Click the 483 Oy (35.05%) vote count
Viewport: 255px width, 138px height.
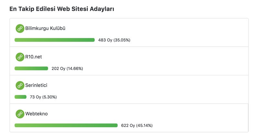114,40
